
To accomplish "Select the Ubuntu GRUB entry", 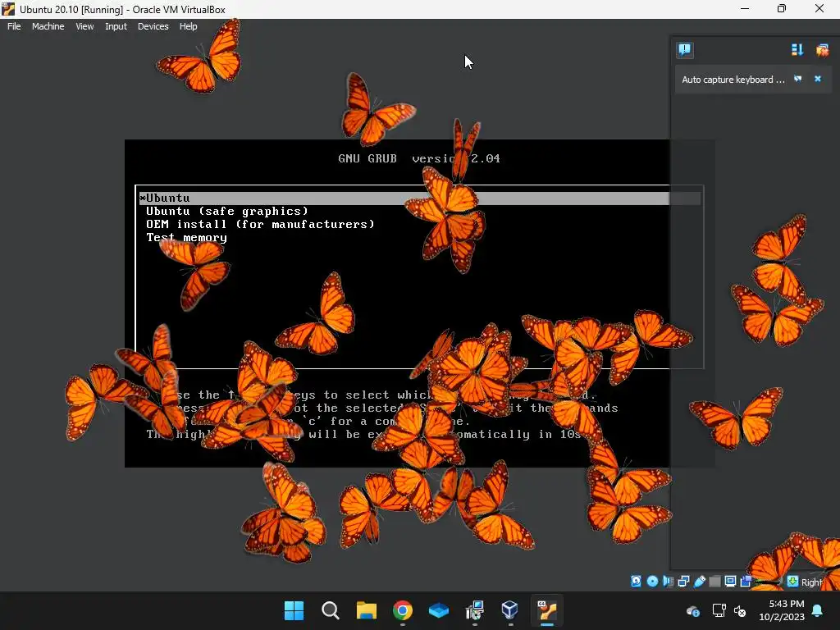I will point(419,199).
